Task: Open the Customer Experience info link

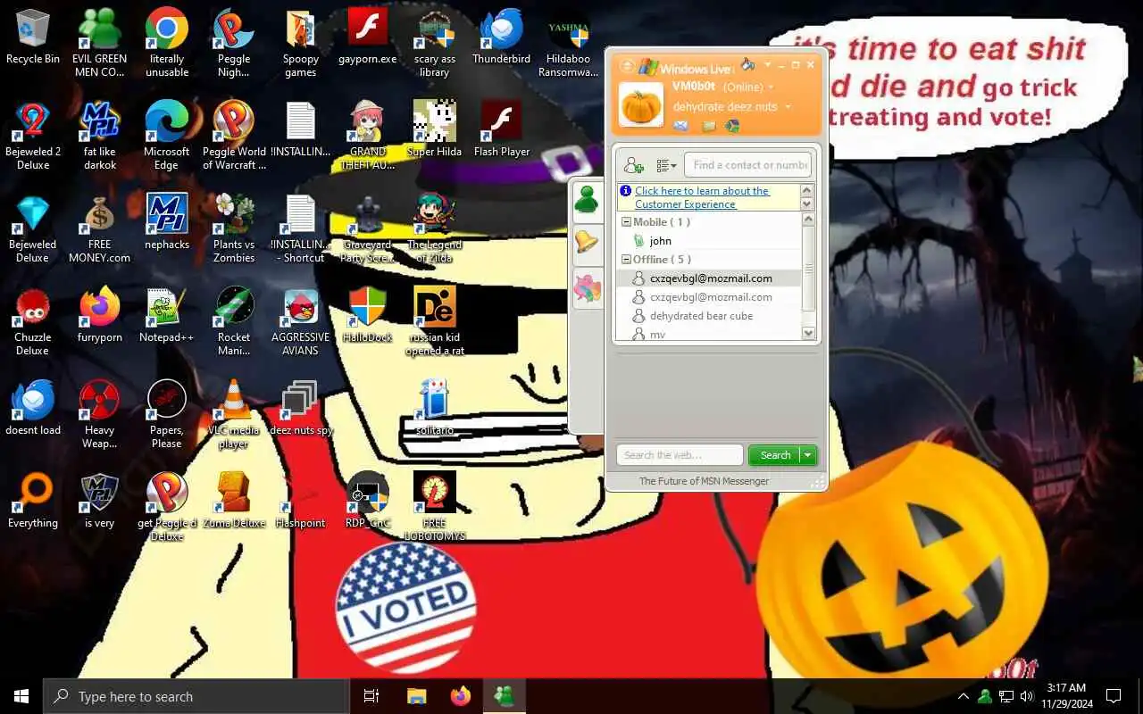Action: [x=702, y=197]
